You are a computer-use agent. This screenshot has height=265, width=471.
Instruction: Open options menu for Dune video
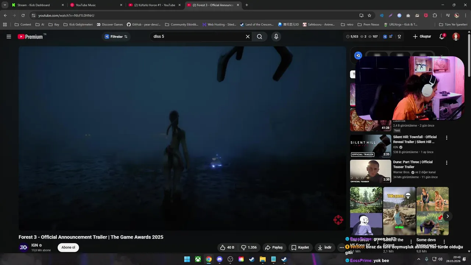pos(447,163)
